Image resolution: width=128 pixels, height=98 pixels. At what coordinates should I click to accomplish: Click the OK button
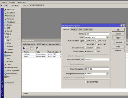click(x=118, y=30)
